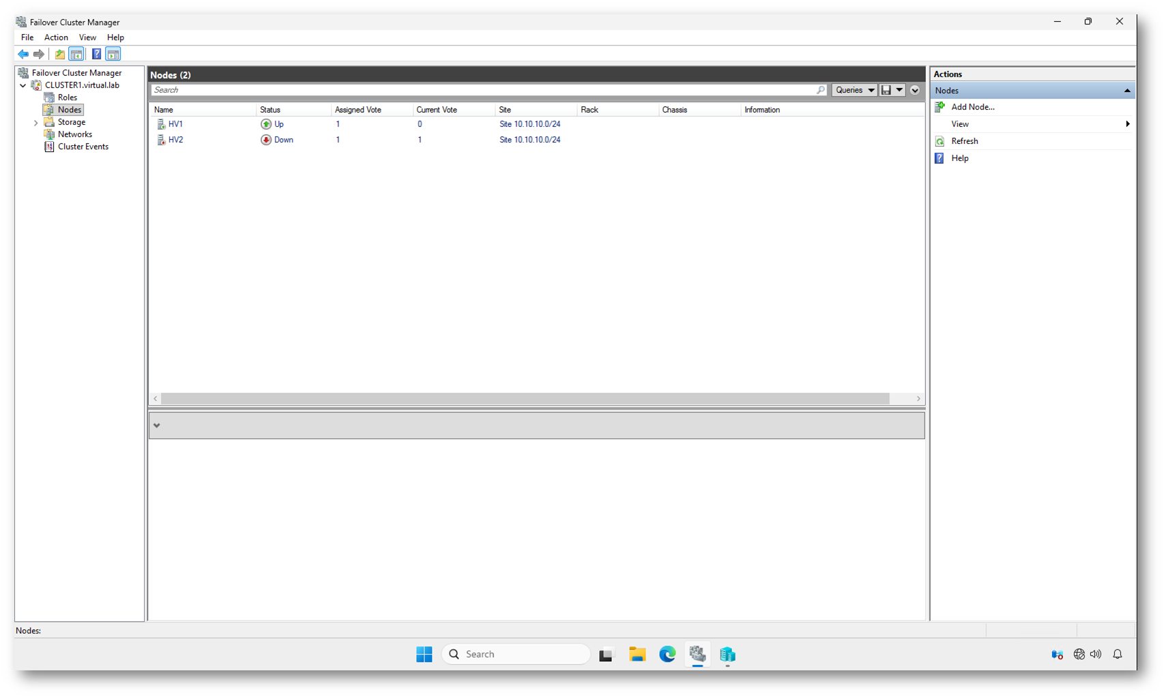1166x699 pixels.
Task: Click the Forward arrow toolbar icon
Action: click(x=39, y=54)
